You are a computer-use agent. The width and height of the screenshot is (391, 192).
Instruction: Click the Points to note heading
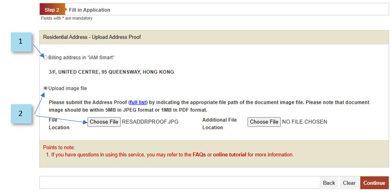(59, 147)
